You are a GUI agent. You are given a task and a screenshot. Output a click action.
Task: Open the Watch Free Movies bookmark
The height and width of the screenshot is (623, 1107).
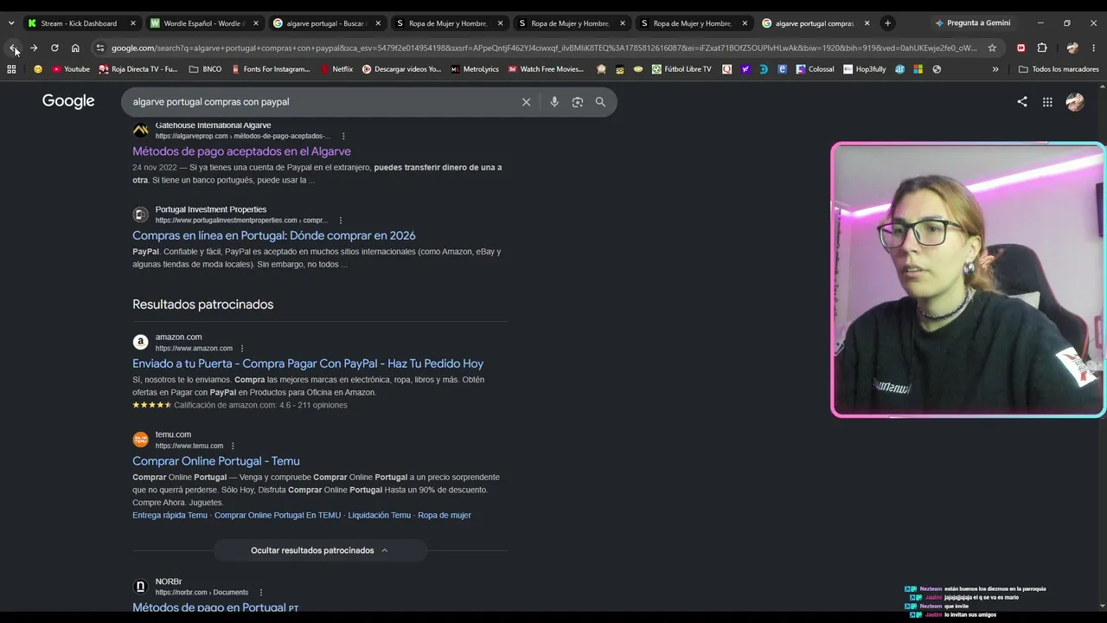pyautogui.click(x=546, y=69)
